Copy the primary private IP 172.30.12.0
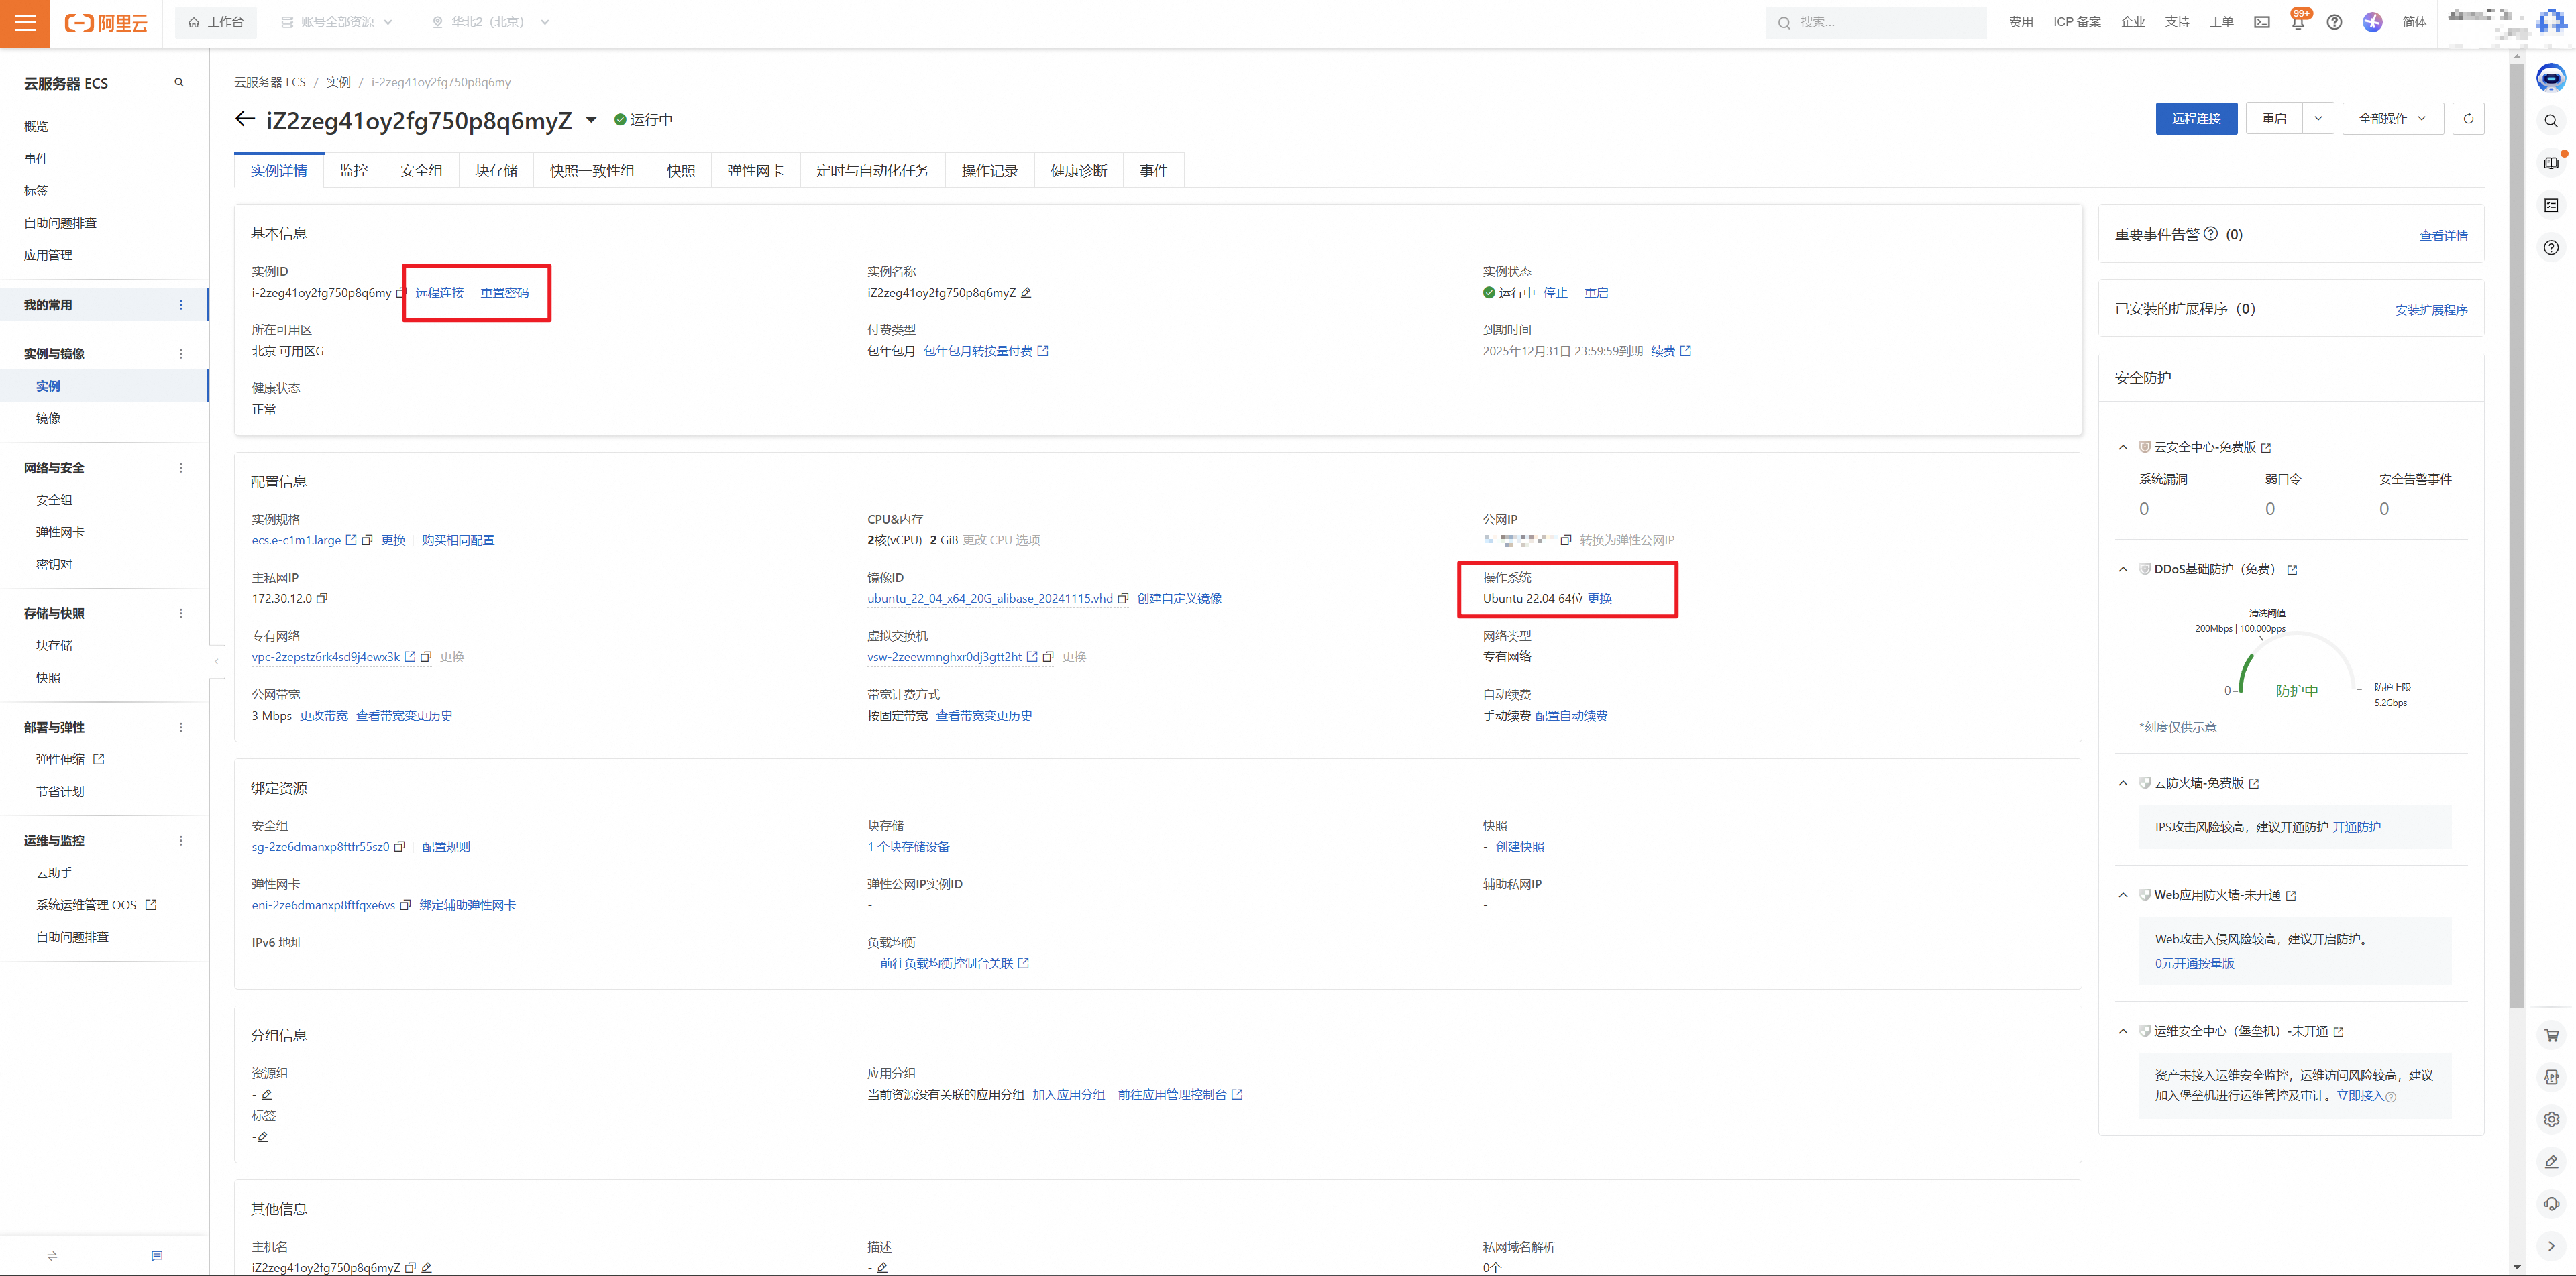This screenshot has width=2576, height=1276. point(322,599)
